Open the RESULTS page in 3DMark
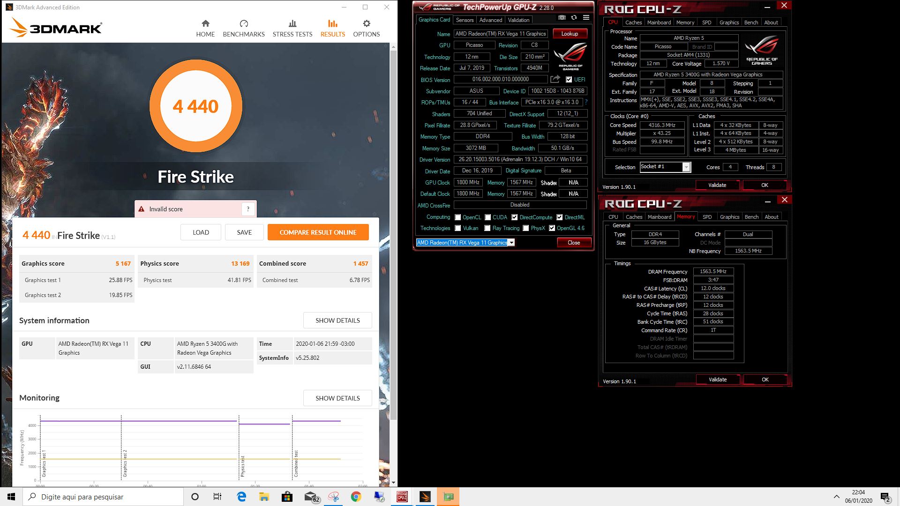Viewport: 900px width, 506px height. click(x=333, y=29)
